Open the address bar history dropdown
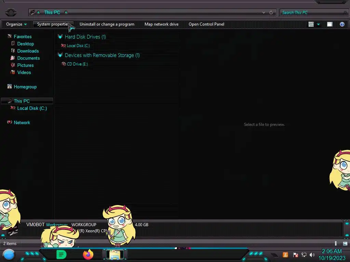Viewport: 350px width, 262px height. point(264,13)
